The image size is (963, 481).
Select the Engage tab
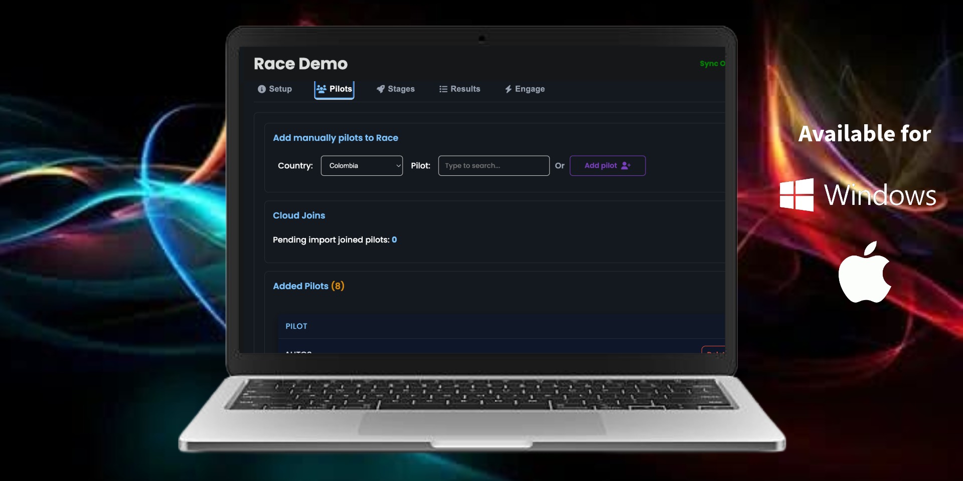point(529,89)
